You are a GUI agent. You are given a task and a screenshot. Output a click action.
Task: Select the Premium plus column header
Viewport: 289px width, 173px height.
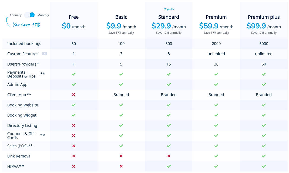coord(264,17)
